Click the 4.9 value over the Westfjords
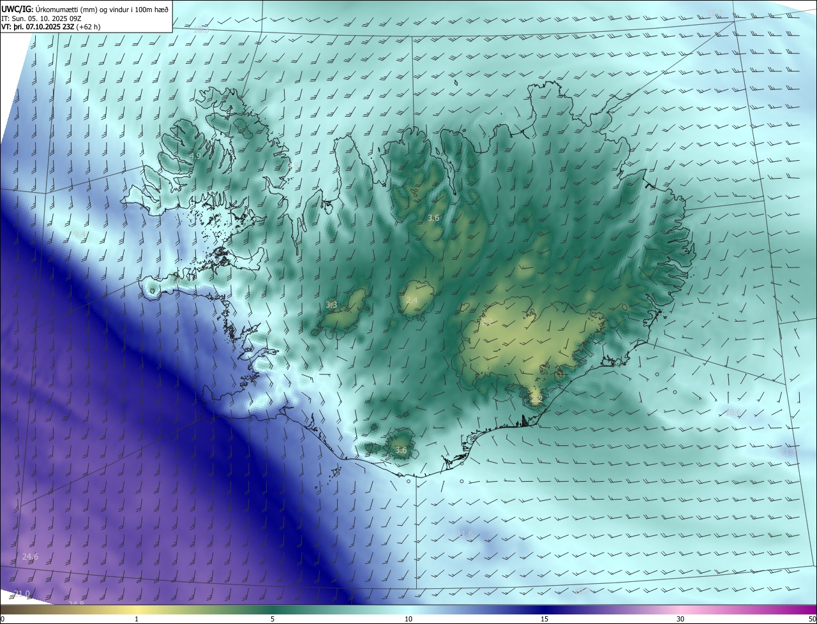The image size is (817, 624). point(195,156)
